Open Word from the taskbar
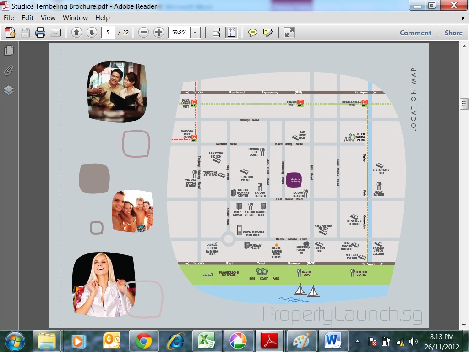This screenshot has height=352, width=469. [x=333, y=341]
